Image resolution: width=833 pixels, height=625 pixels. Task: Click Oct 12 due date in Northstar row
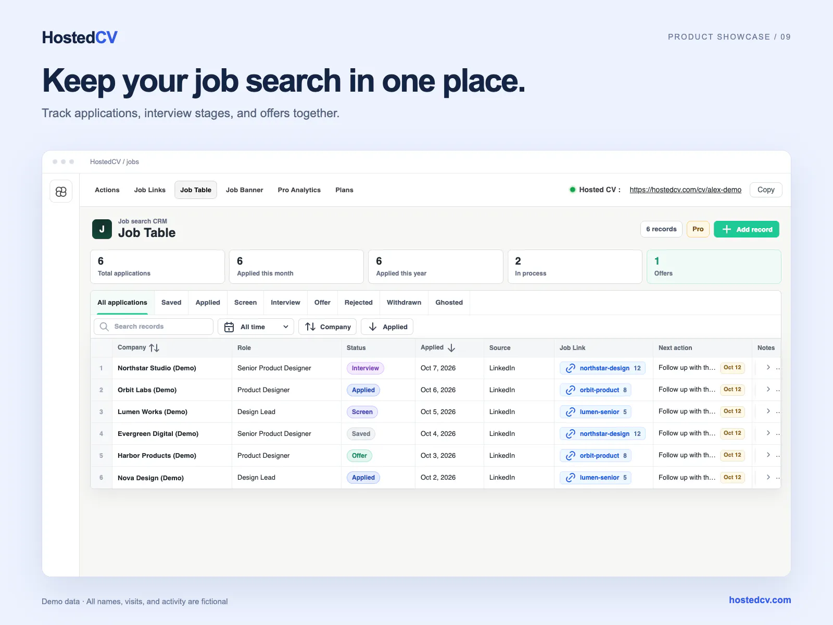click(733, 368)
